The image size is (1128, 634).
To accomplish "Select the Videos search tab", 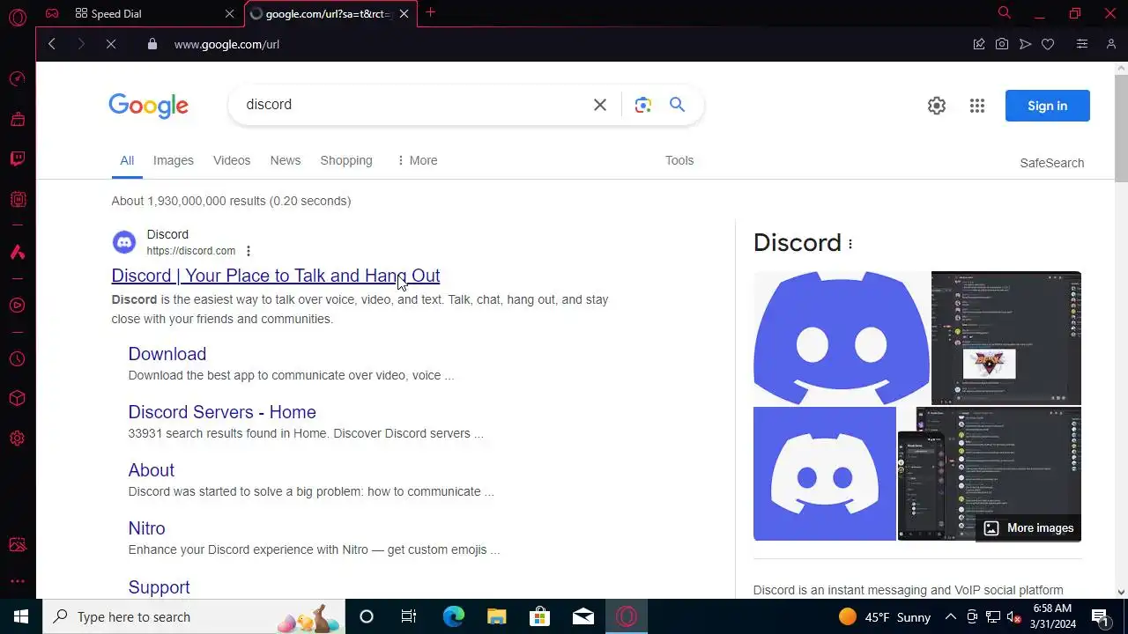I will pyautogui.click(x=232, y=160).
